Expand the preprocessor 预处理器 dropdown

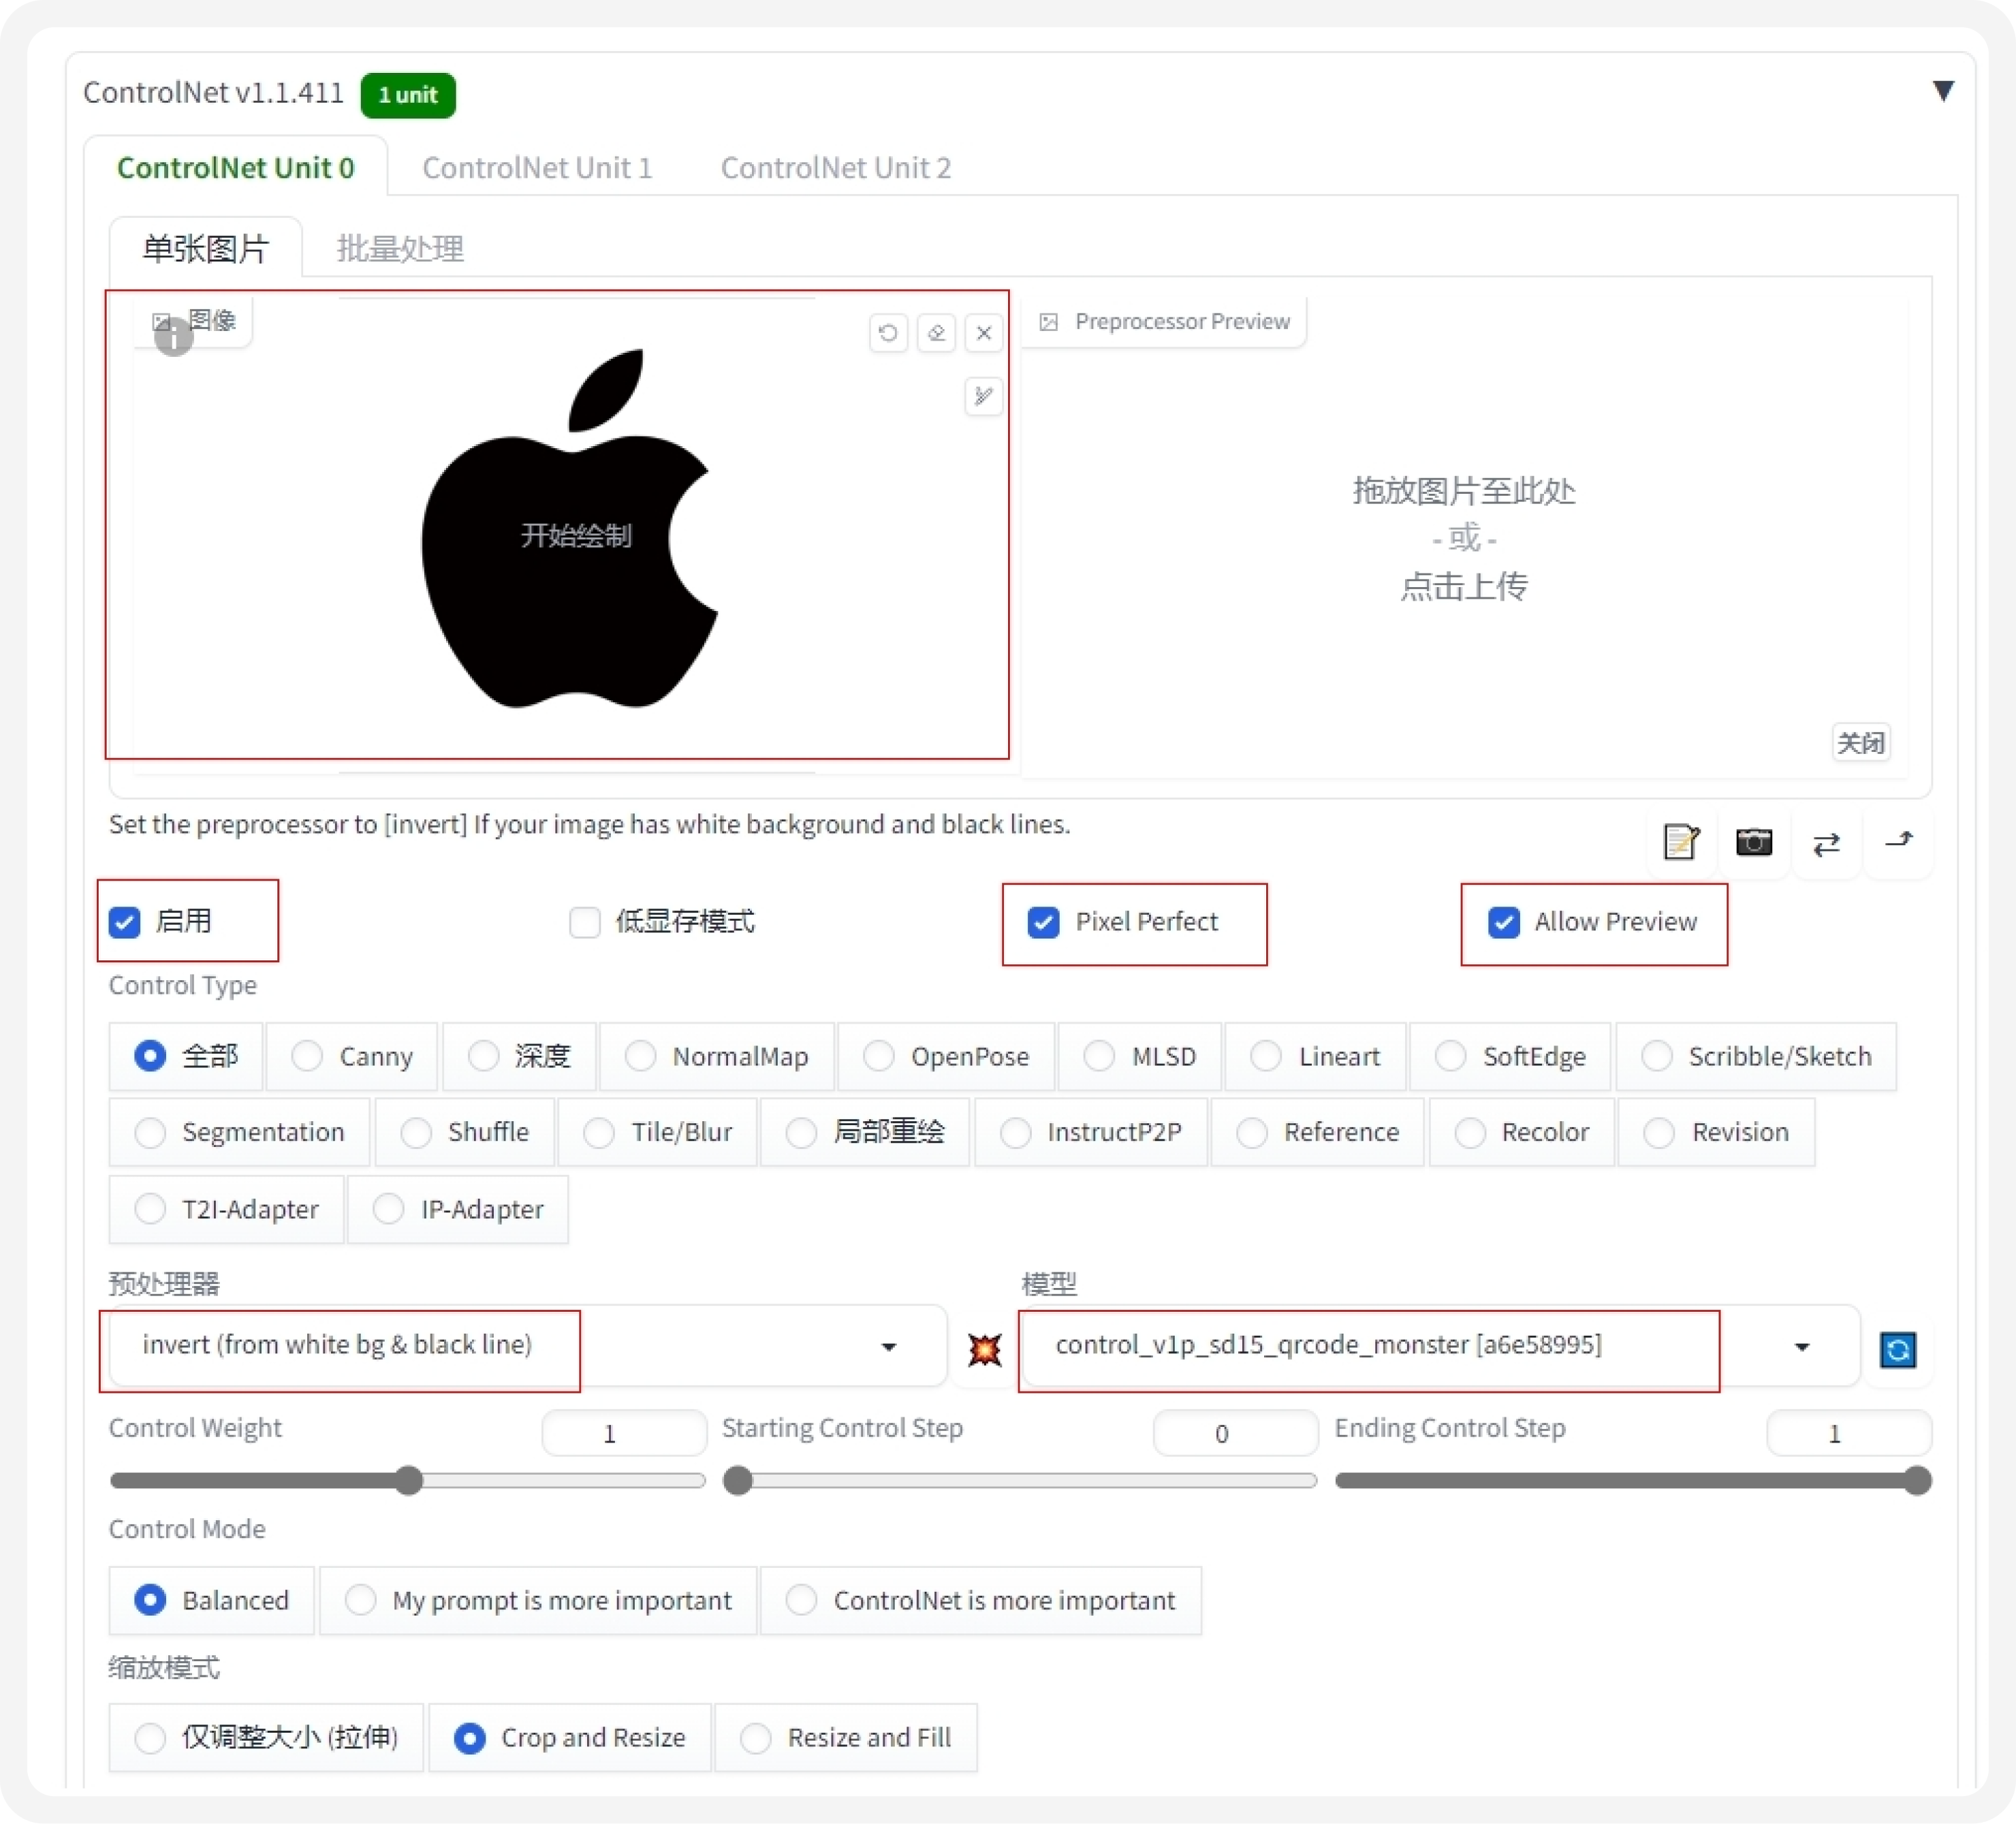click(896, 1345)
